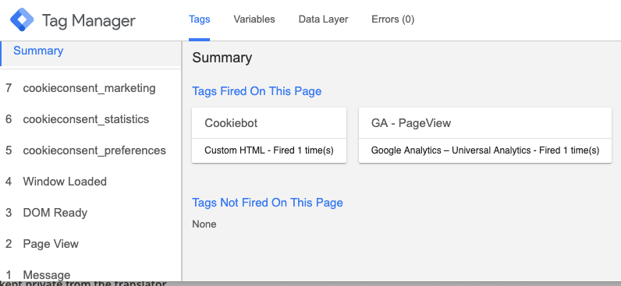Click the 'None' text under not fired
The height and width of the screenshot is (286, 621).
pos(204,224)
